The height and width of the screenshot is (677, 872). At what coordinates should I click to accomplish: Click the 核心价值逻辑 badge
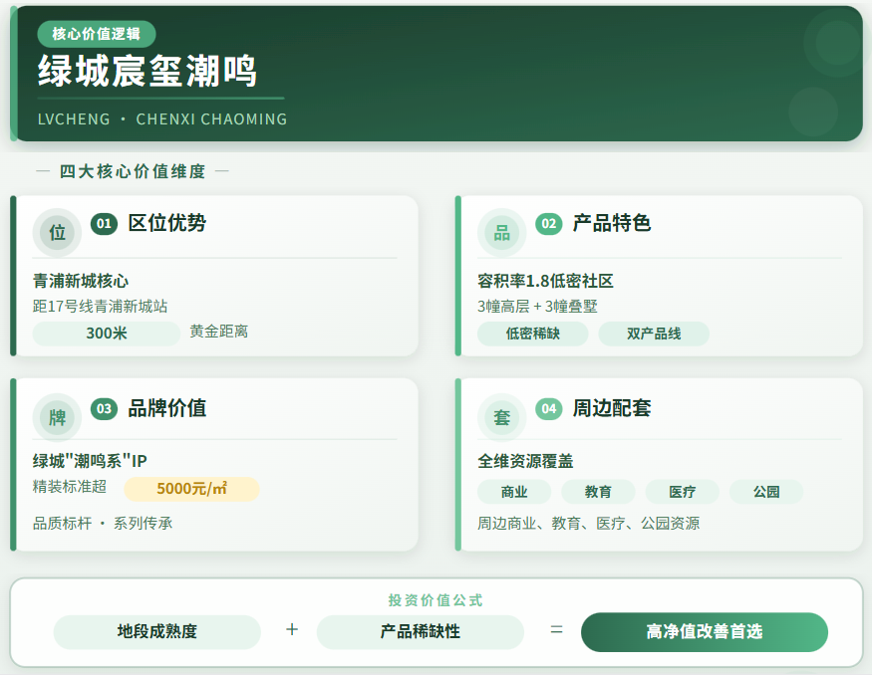coord(97,34)
